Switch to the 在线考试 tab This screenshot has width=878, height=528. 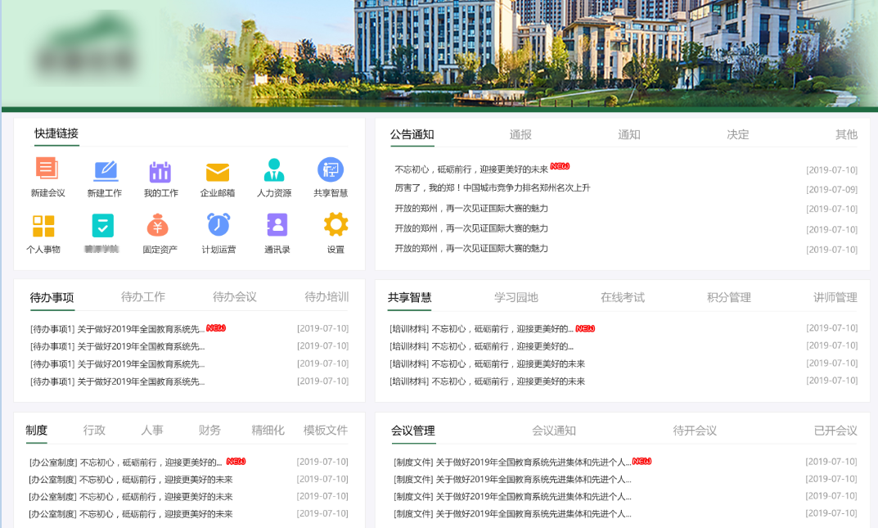[x=622, y=297]
